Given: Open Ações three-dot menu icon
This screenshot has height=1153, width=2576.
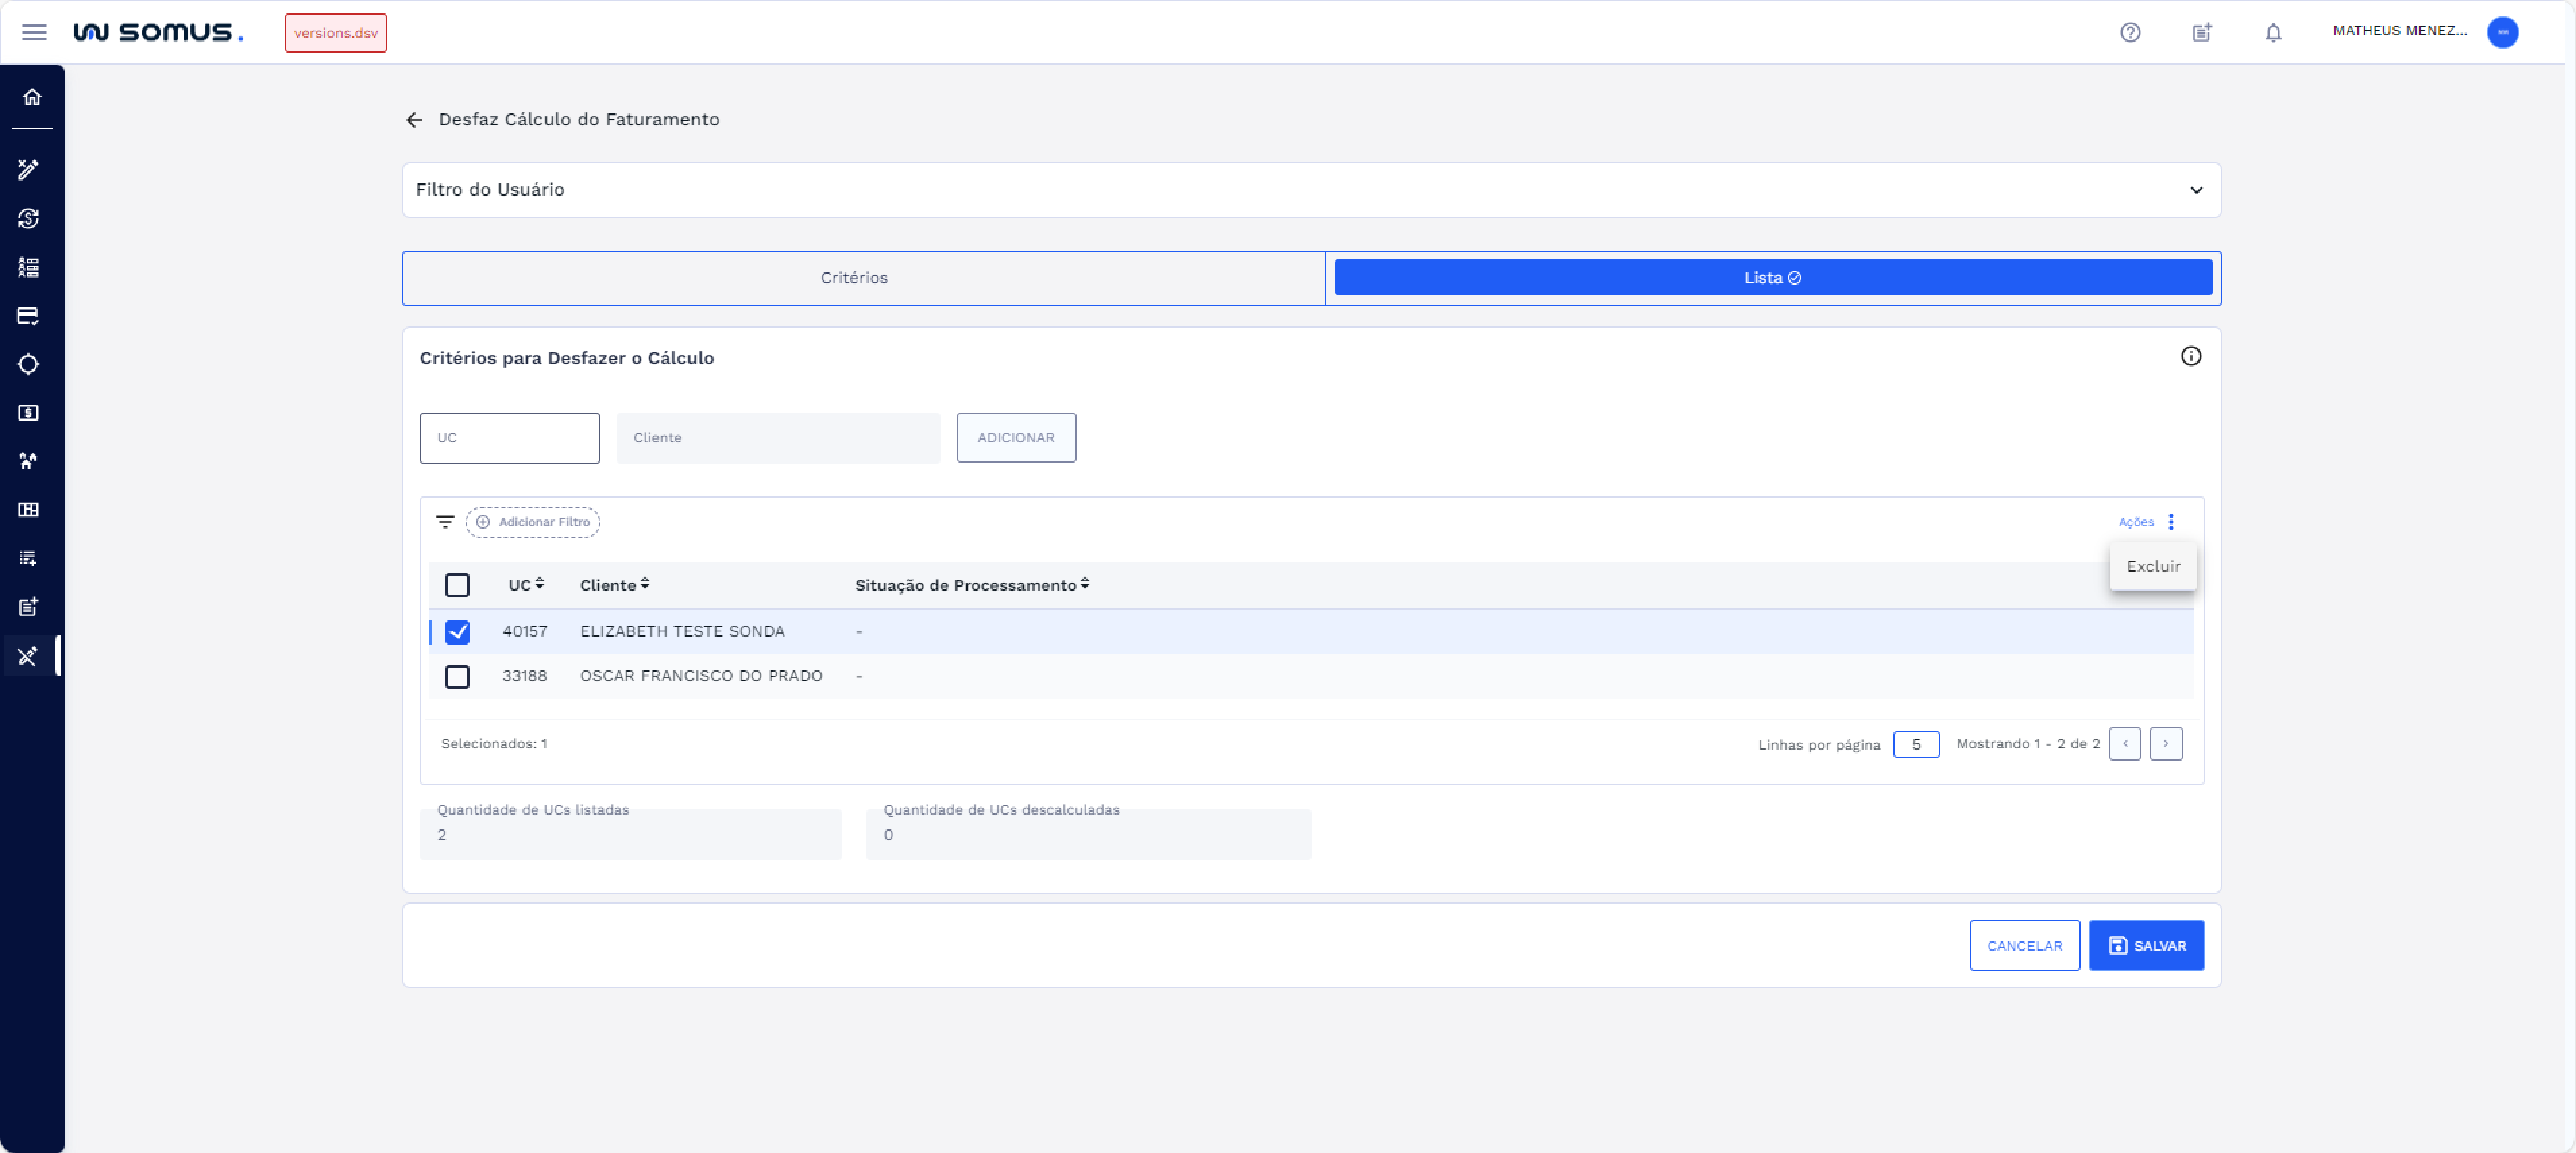Looking at the screenshot, I should [x=2170, y=522].
